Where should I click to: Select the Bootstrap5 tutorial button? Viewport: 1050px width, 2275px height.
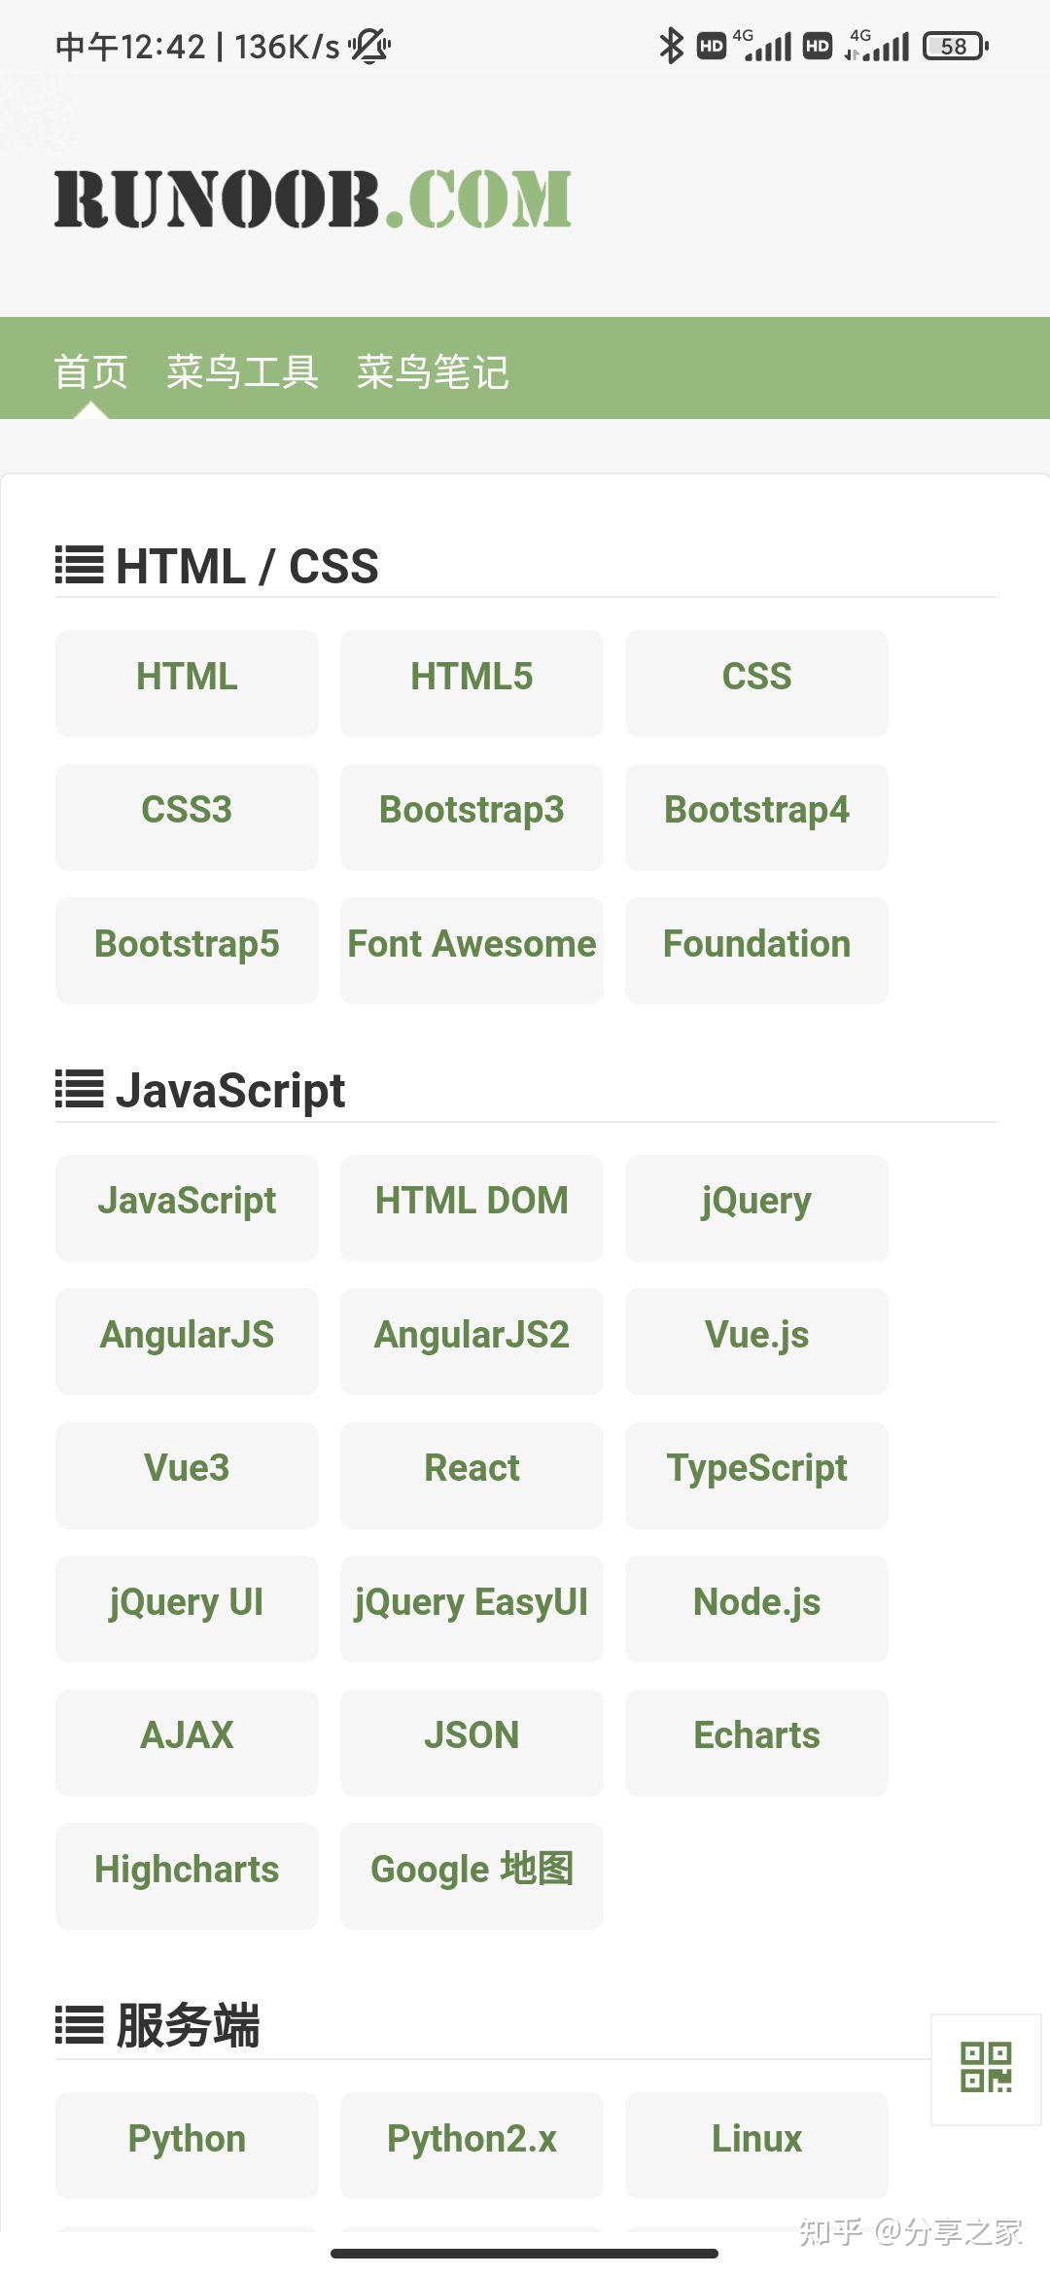[x=187, y=944]
